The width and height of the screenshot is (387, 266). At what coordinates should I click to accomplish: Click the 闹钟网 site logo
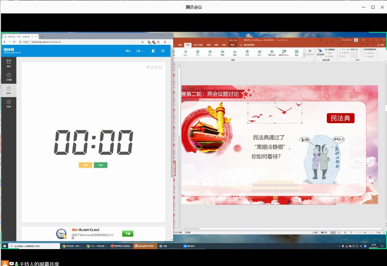(12, 51)
